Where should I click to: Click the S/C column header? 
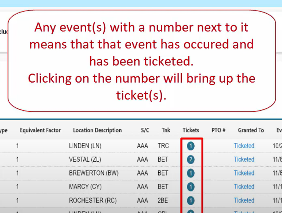[x=145, y=130]
